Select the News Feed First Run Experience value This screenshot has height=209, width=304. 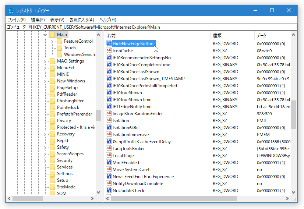click(143, 176)
